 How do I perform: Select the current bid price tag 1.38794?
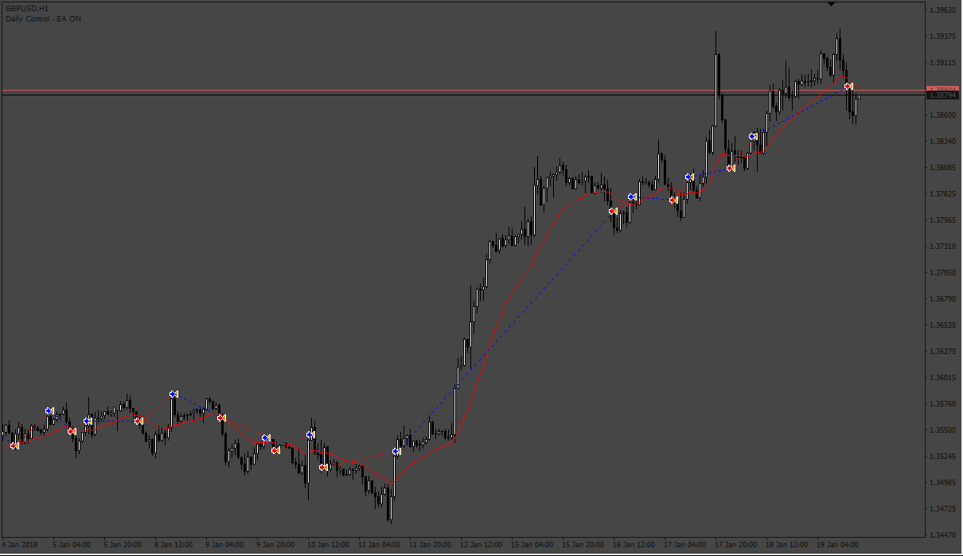click(944, 95)
